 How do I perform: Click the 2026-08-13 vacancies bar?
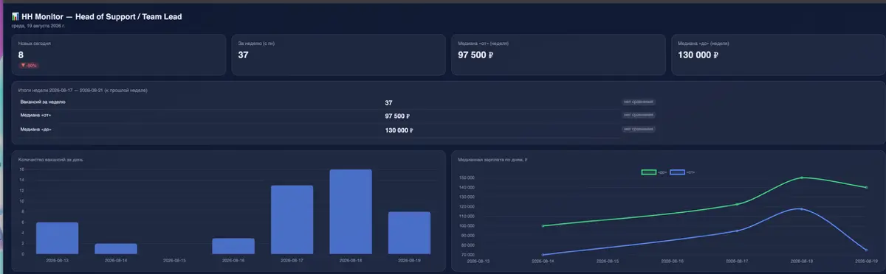click(x=57, y=239)
